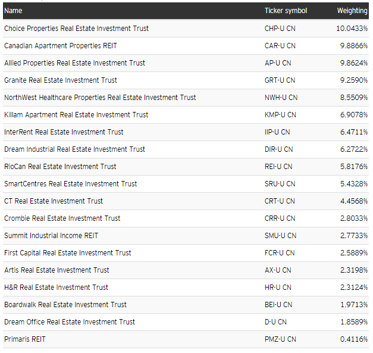Viewport: 373px width, 353px height.
Task: Click ticker D-U CN
Action: 275,322
